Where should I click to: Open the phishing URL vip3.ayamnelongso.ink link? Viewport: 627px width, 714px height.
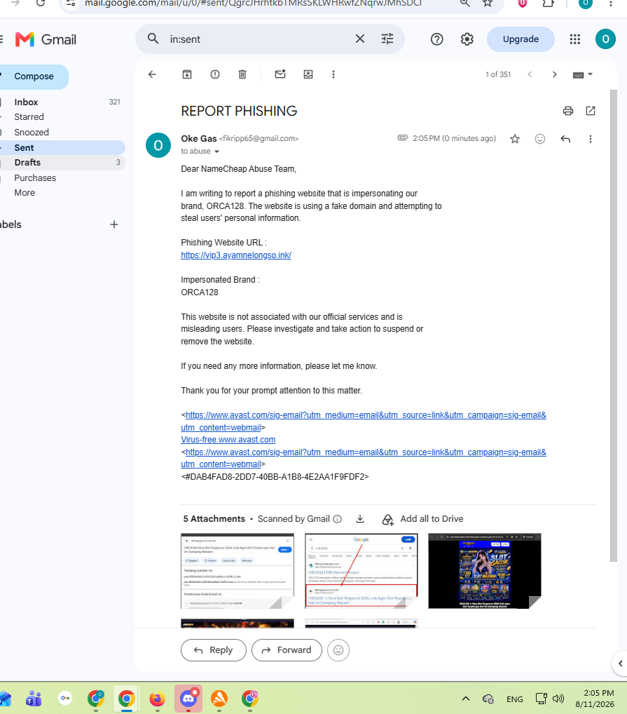click(x=236, y=255)
